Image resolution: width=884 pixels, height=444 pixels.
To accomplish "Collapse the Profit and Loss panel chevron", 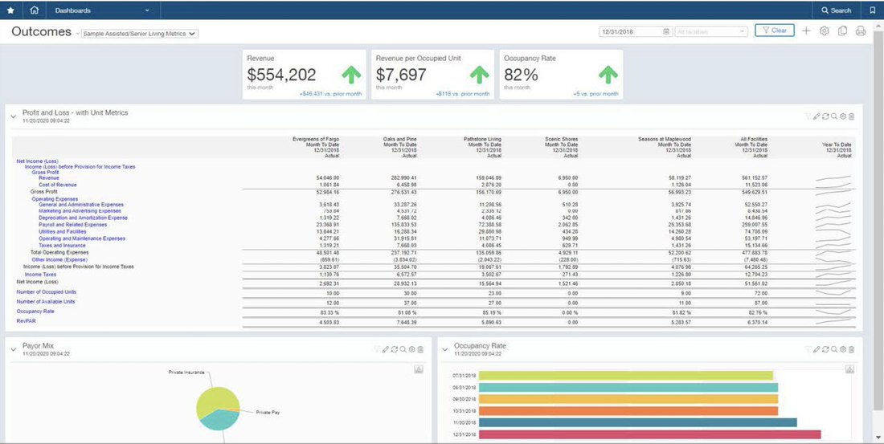I will click(x=14, y=116).
